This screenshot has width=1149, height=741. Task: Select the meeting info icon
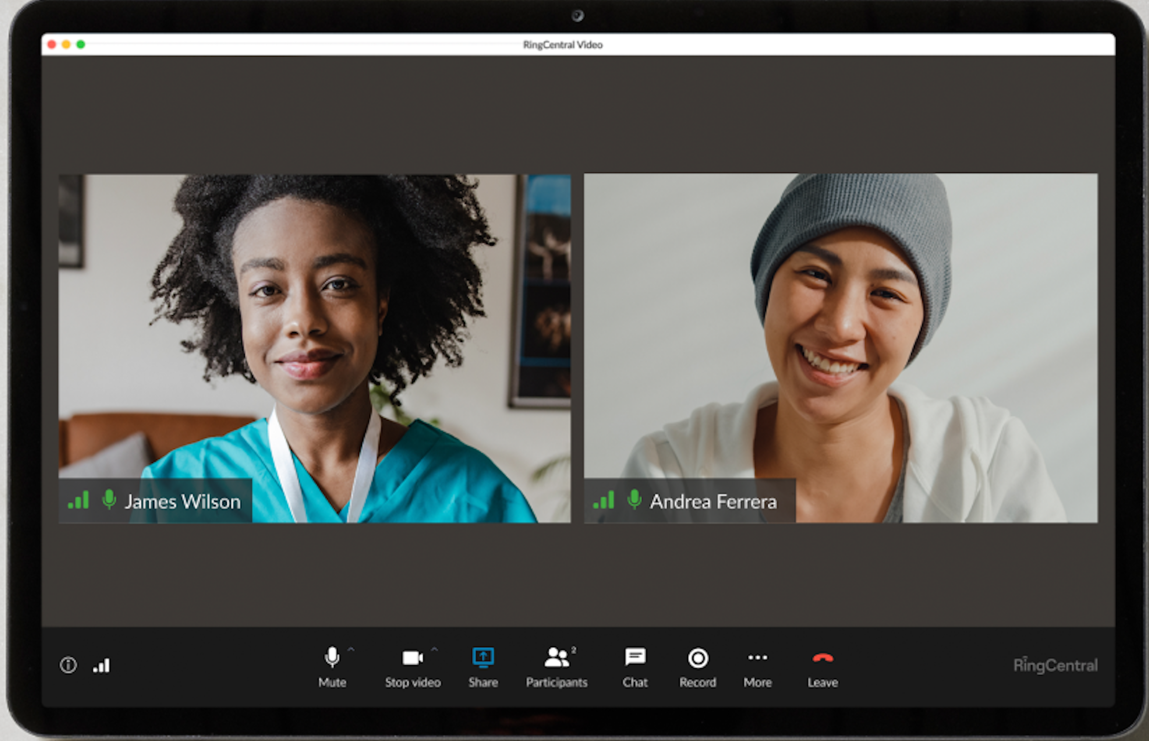[x=67, y=665]
